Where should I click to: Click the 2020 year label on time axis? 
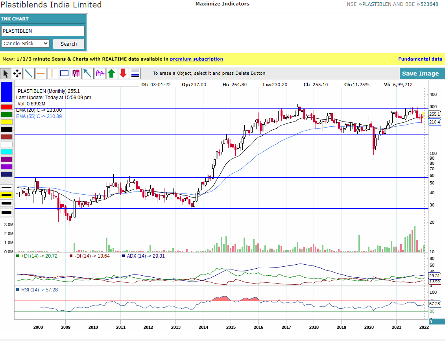[x=369, y=327]
